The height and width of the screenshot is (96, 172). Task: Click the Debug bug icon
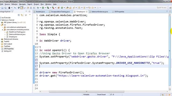38,8
